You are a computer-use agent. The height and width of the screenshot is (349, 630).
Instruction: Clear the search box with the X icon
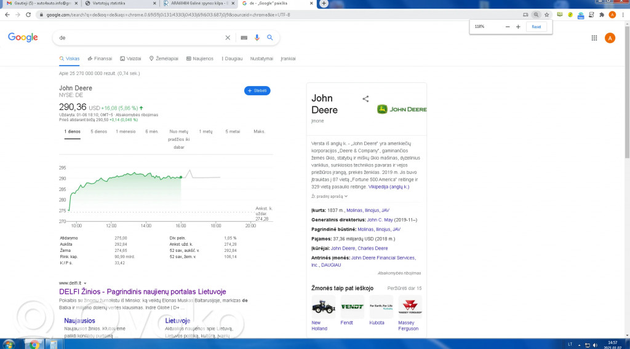[228, 38]
